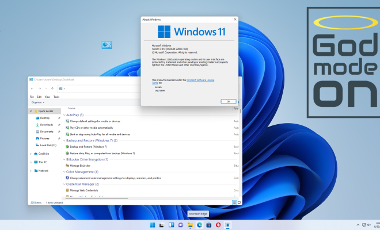
Task: Click the horizontal scrollbar in Explorer
Action: pyautogui.click(x=96, y=198)
